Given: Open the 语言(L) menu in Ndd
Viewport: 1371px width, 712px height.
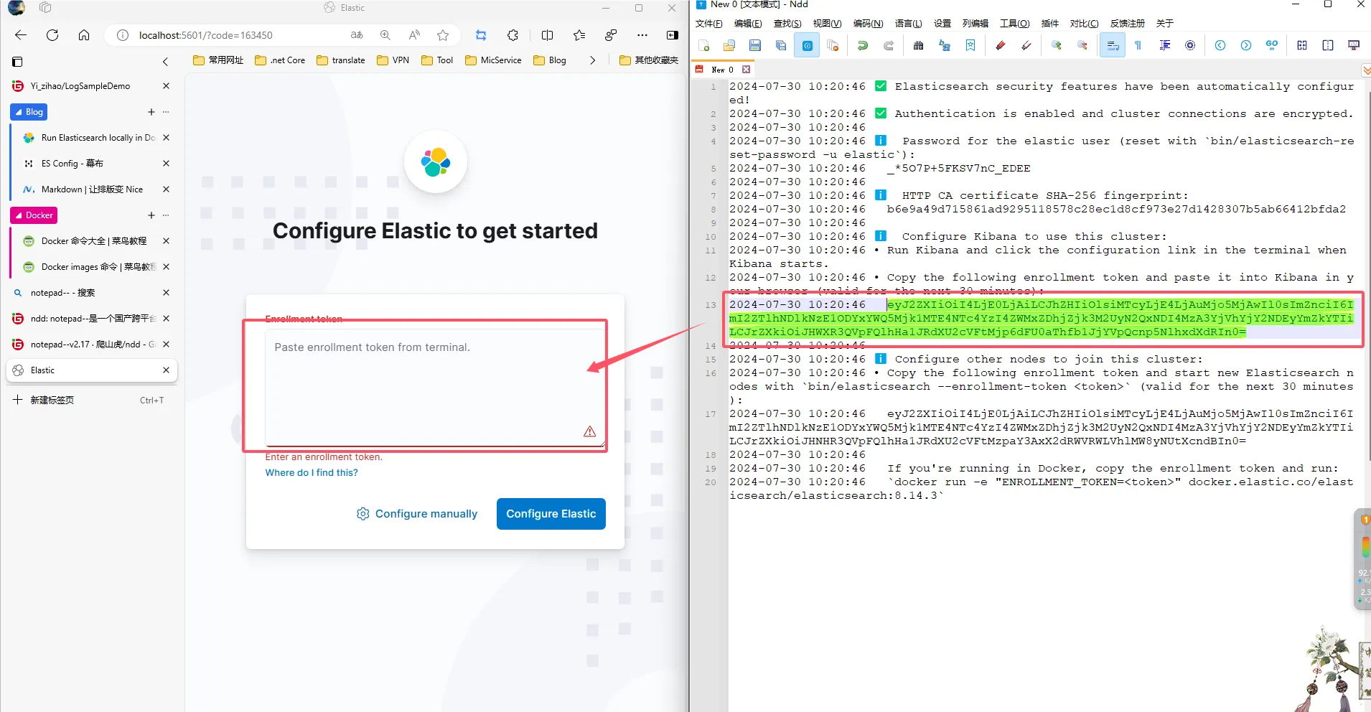Looking at the screenshot, I should tap(908, 24).
